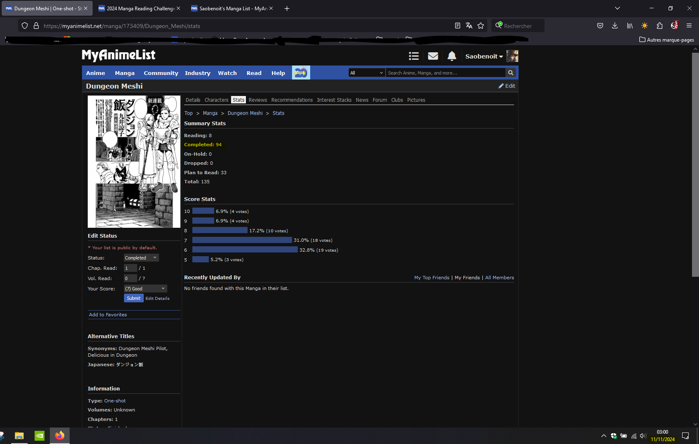Open the Firefox extensions puzzle icon

coord(659,26)
